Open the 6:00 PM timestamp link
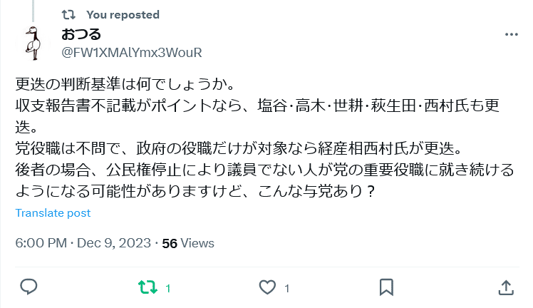 point(41,243)
